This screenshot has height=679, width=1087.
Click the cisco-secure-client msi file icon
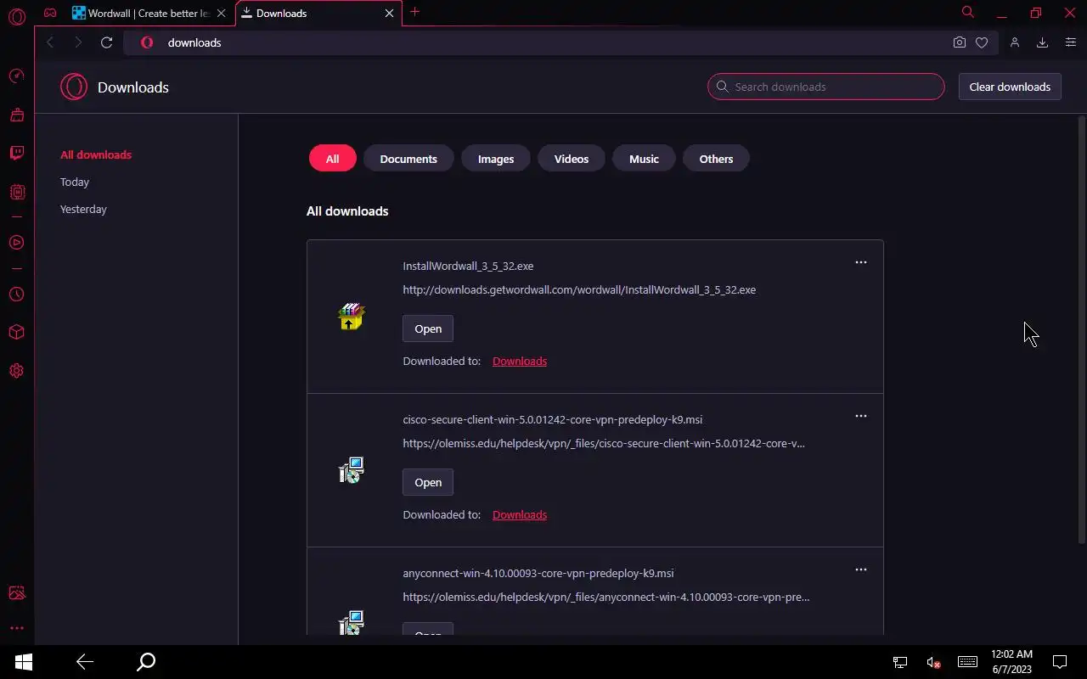pos(351,470)
